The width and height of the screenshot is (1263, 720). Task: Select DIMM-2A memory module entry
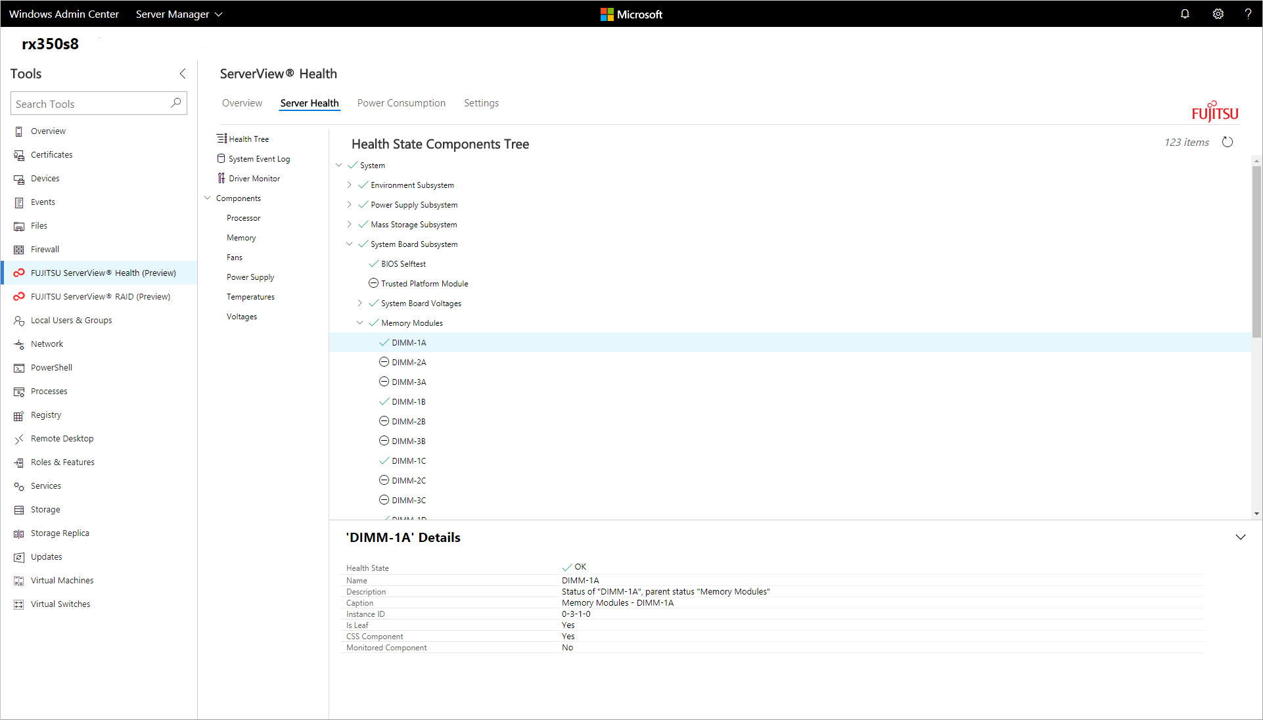(409, 362)
